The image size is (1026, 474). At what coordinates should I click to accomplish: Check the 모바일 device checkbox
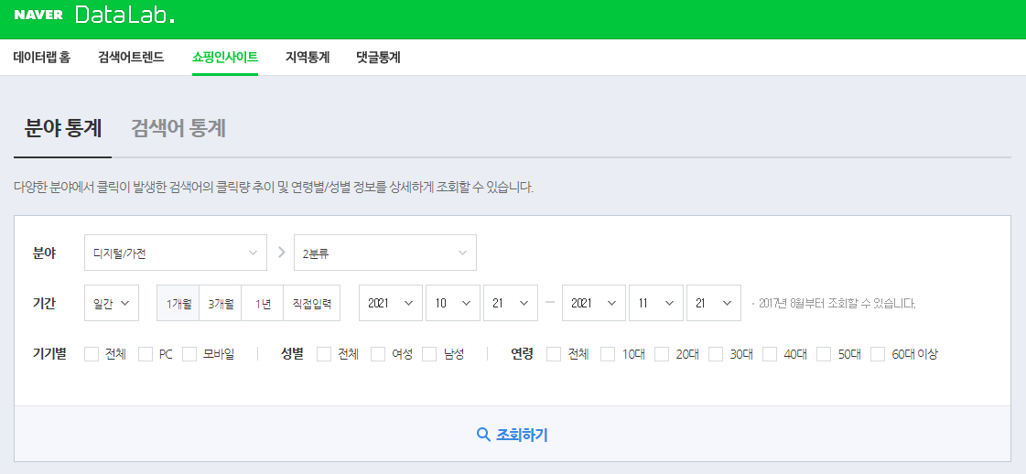click(189, 354)
